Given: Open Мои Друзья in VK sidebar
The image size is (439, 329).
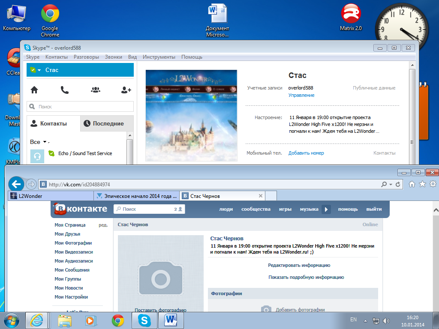Looking at the screenshot, I should click(x=67, y=234).
